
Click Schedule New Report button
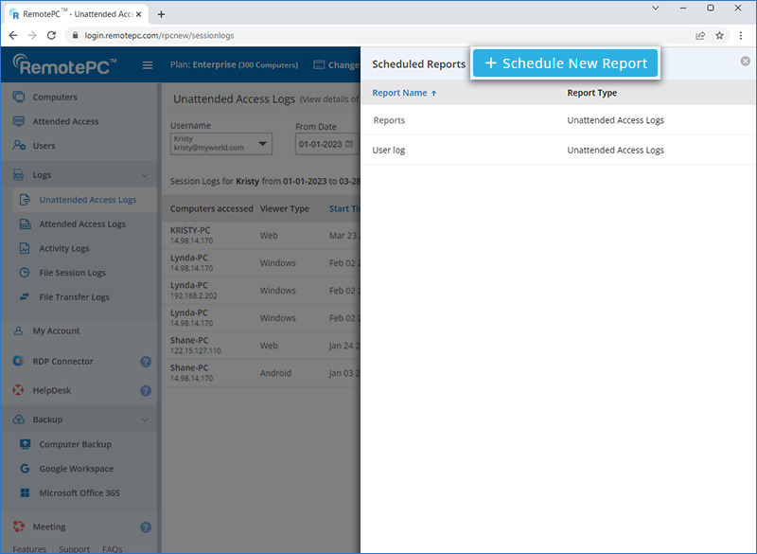[566, 63]
